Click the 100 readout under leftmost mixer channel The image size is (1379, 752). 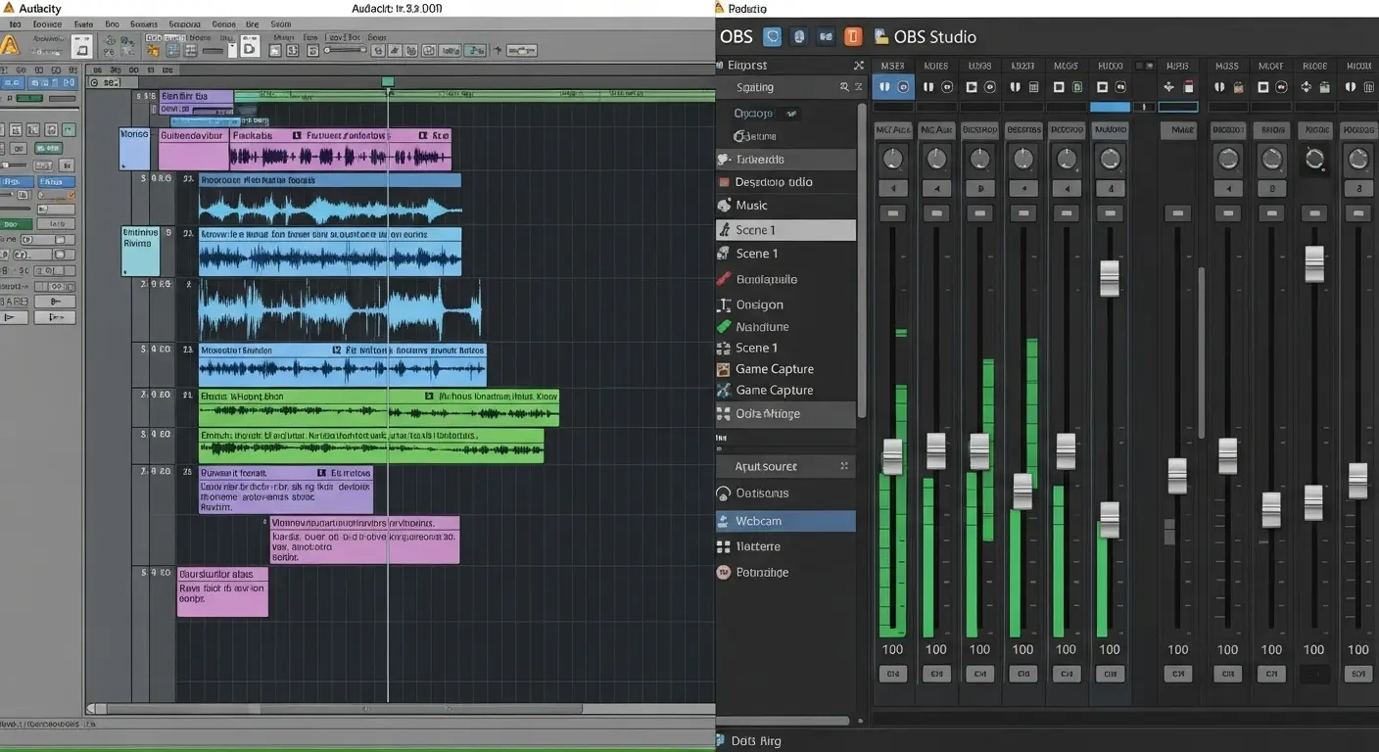892,649
